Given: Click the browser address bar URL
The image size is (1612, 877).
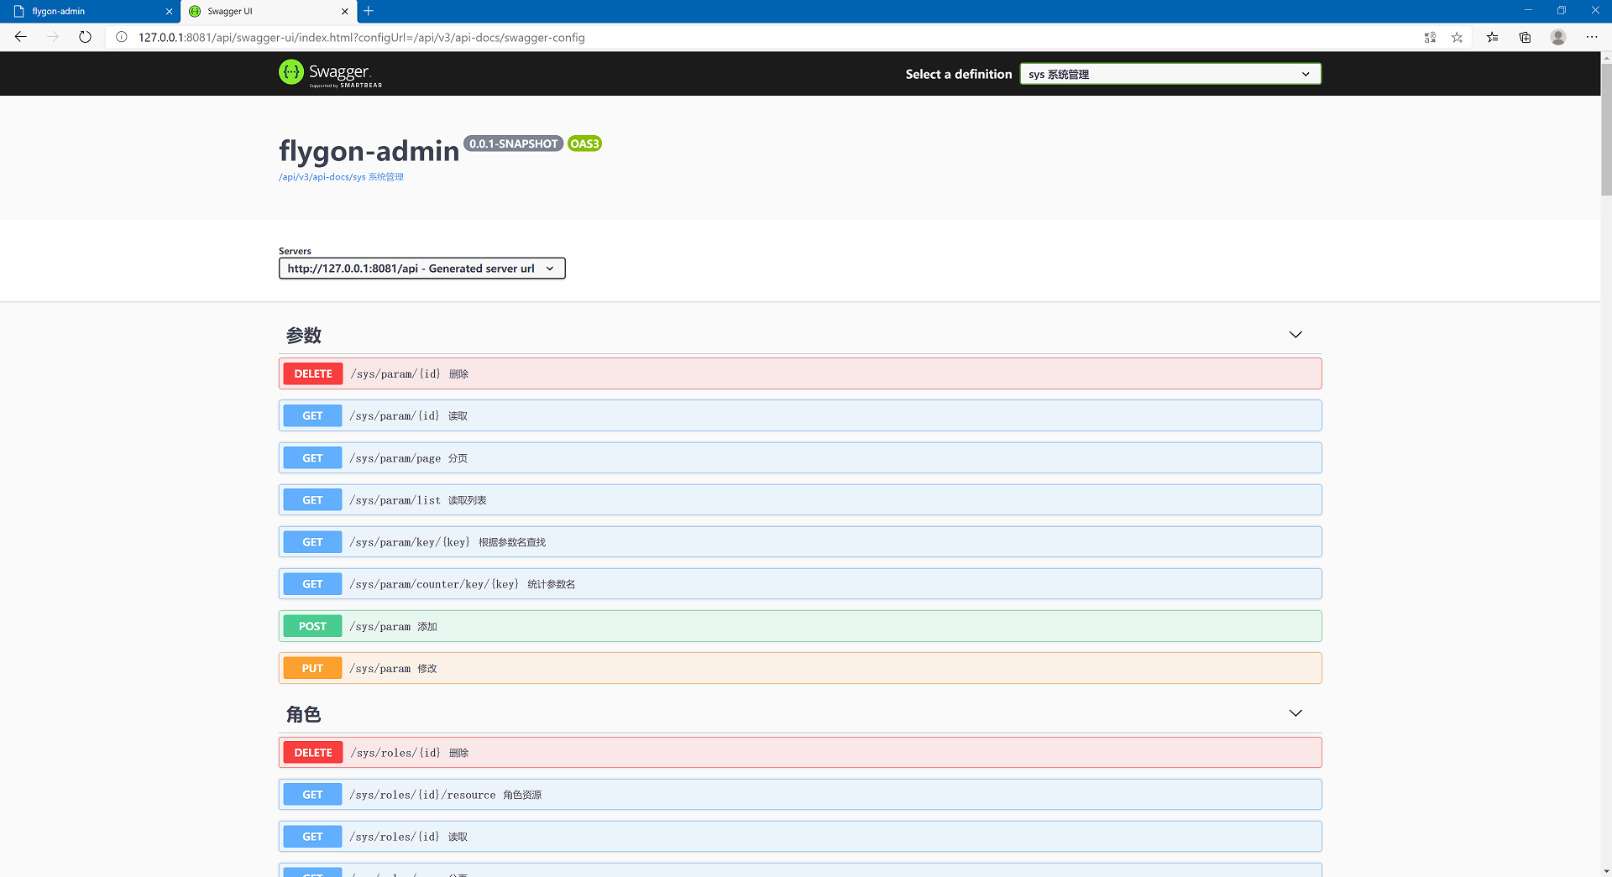Looking at the screenshot, I should point(361,37).
